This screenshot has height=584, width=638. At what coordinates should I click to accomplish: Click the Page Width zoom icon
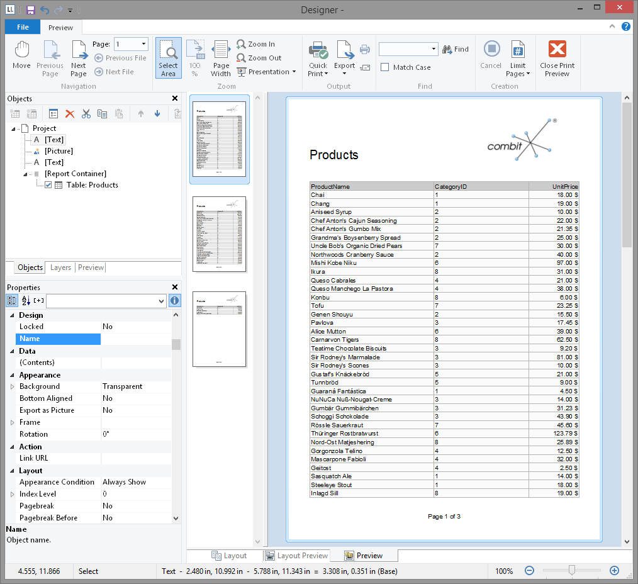221,58
